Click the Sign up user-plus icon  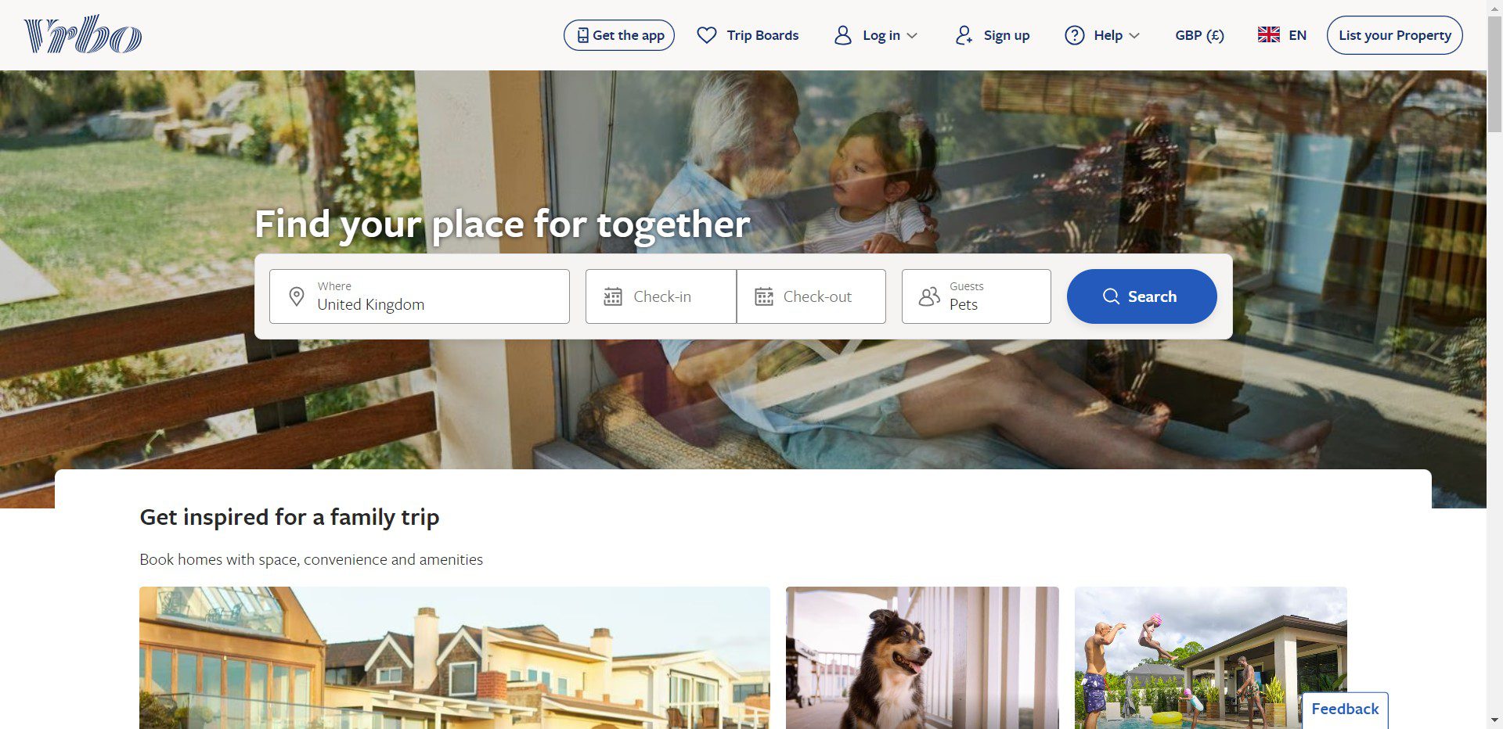click(964, 35)
